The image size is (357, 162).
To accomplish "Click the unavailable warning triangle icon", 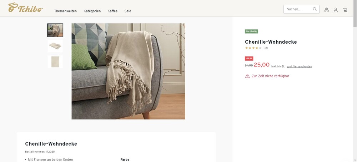I will click(x=247, y=76).
